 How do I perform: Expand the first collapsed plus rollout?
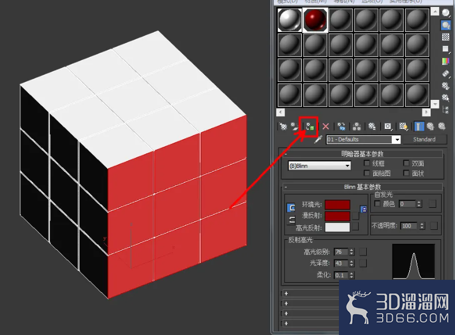tap(286, 294)
